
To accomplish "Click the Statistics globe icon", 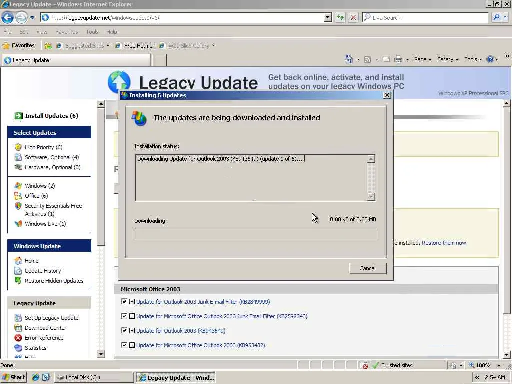I will (18, 348).
